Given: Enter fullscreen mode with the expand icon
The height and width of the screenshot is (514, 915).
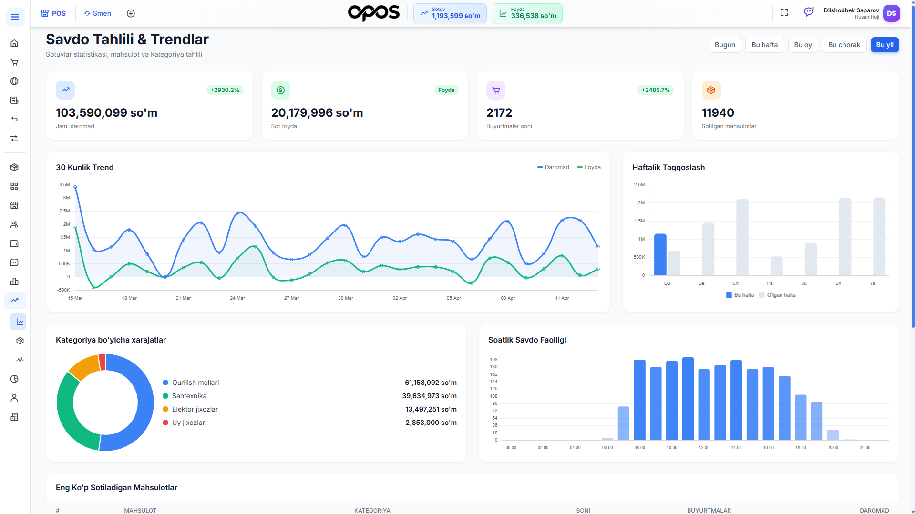Looking at the screenshot, I should click(x=784, y=13).
